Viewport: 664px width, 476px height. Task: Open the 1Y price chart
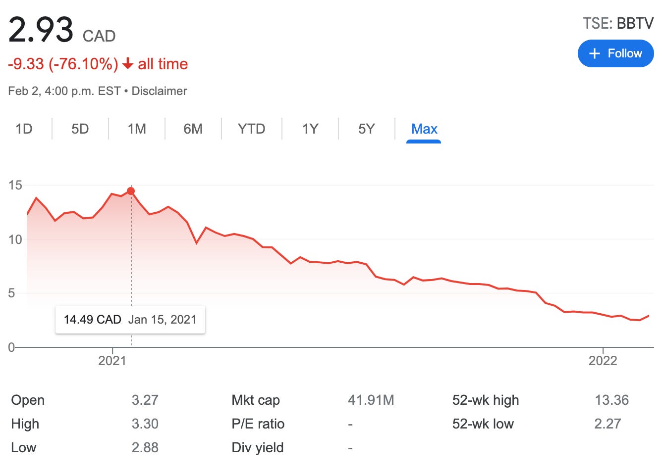309,129
